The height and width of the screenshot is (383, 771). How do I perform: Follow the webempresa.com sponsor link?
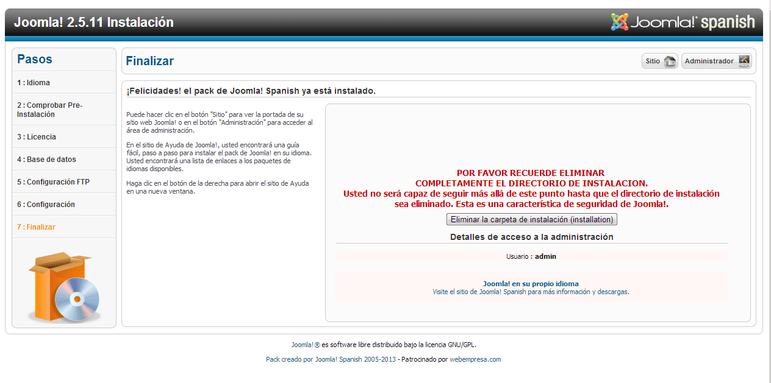click(x=475, y=359)
